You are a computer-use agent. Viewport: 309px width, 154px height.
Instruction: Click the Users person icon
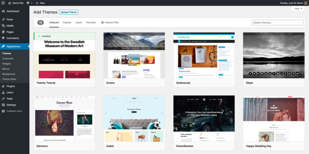coord(3,92)
